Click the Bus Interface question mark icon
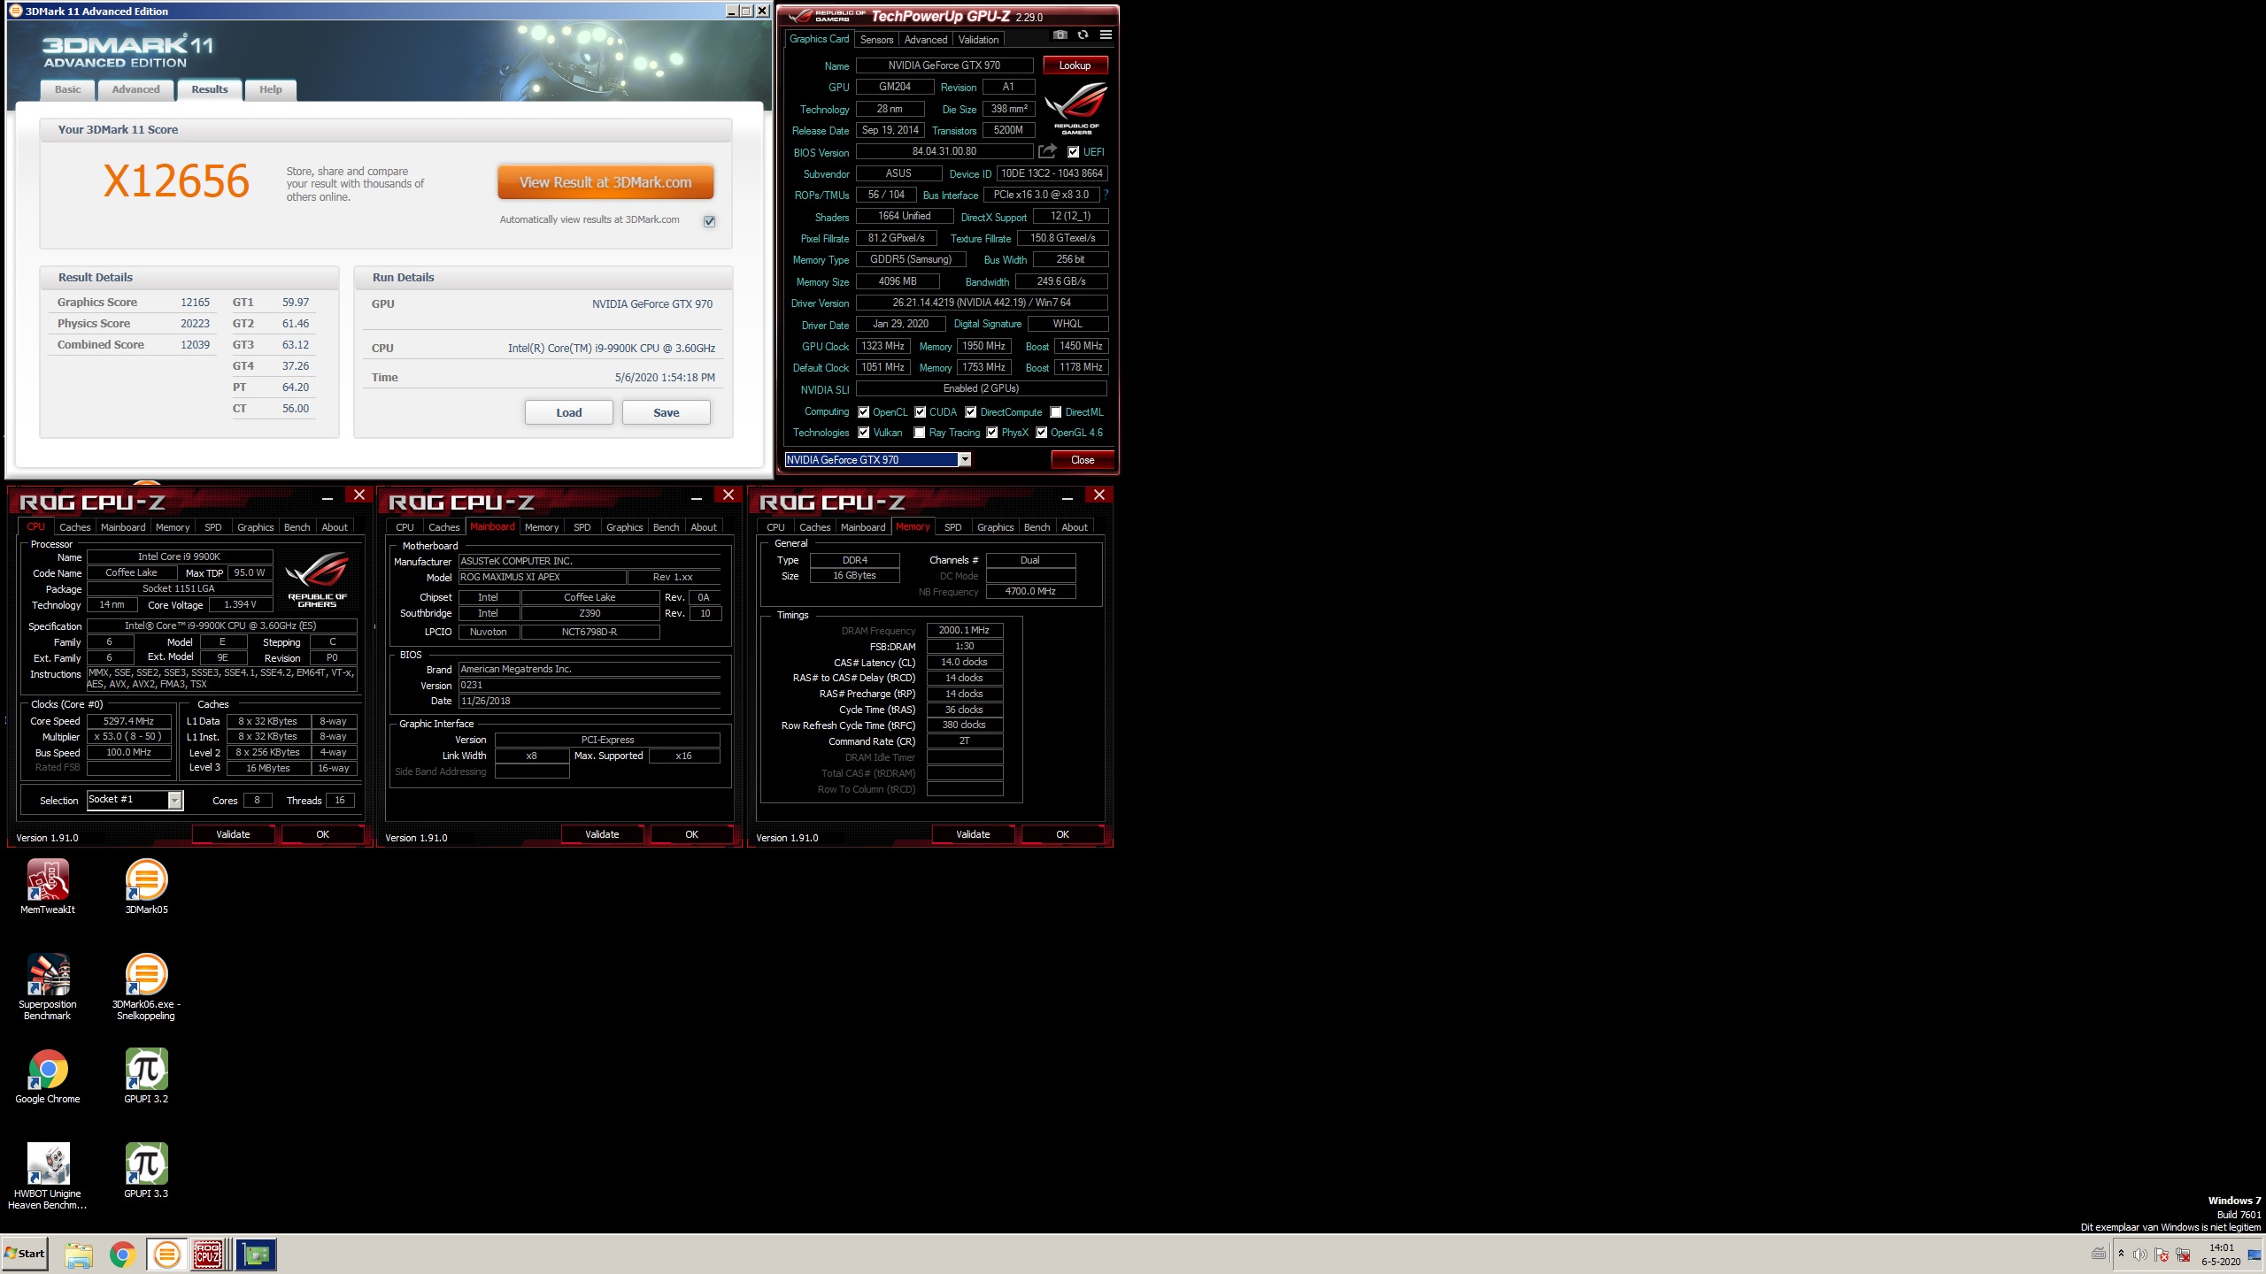The height and width of the screenshot is (1274, 2266). point(1106,195)
